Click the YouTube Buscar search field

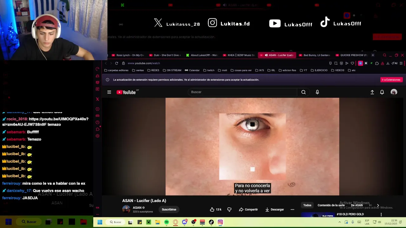(243, 92)
